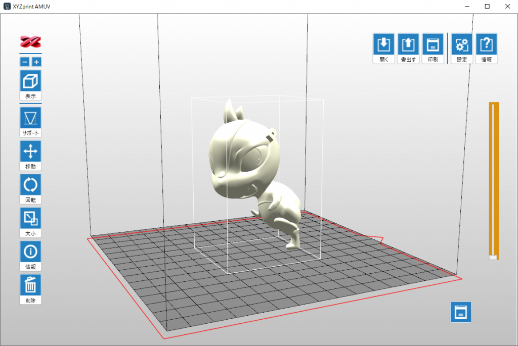Minimize the XYZprint AMUV window
The image size is (518, 346).
coord(467,6)
